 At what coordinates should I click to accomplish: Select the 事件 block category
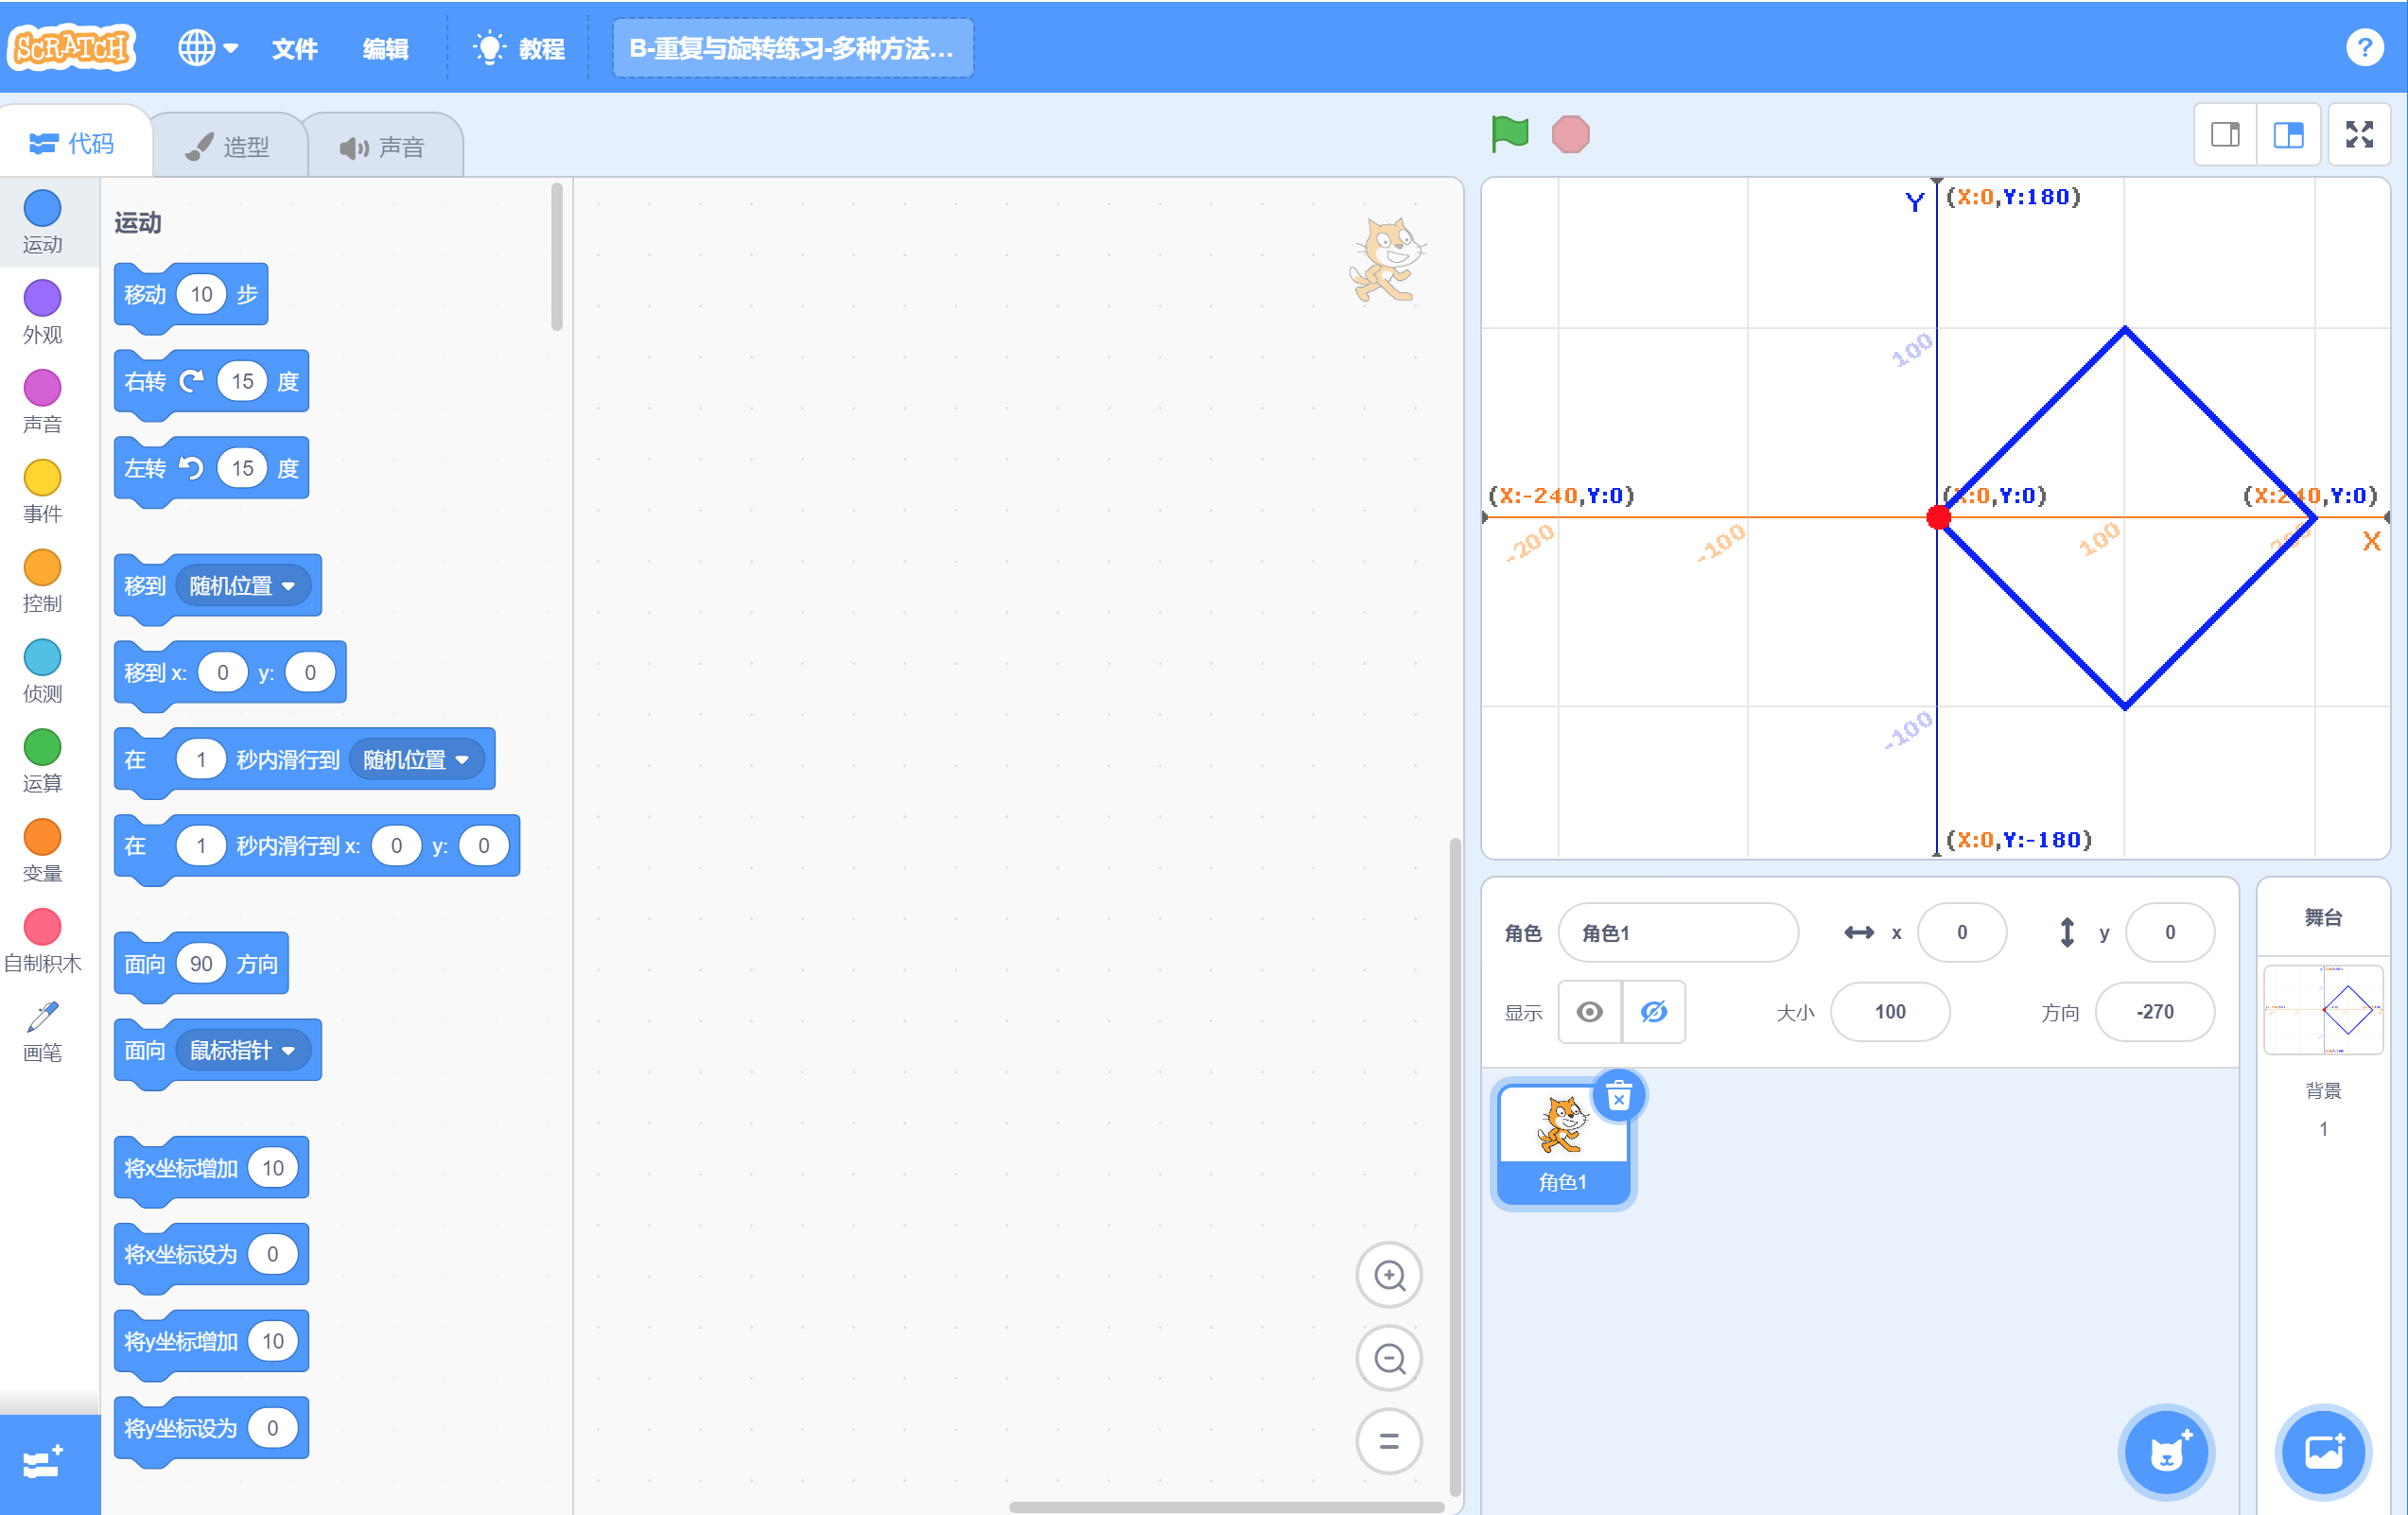42,492
